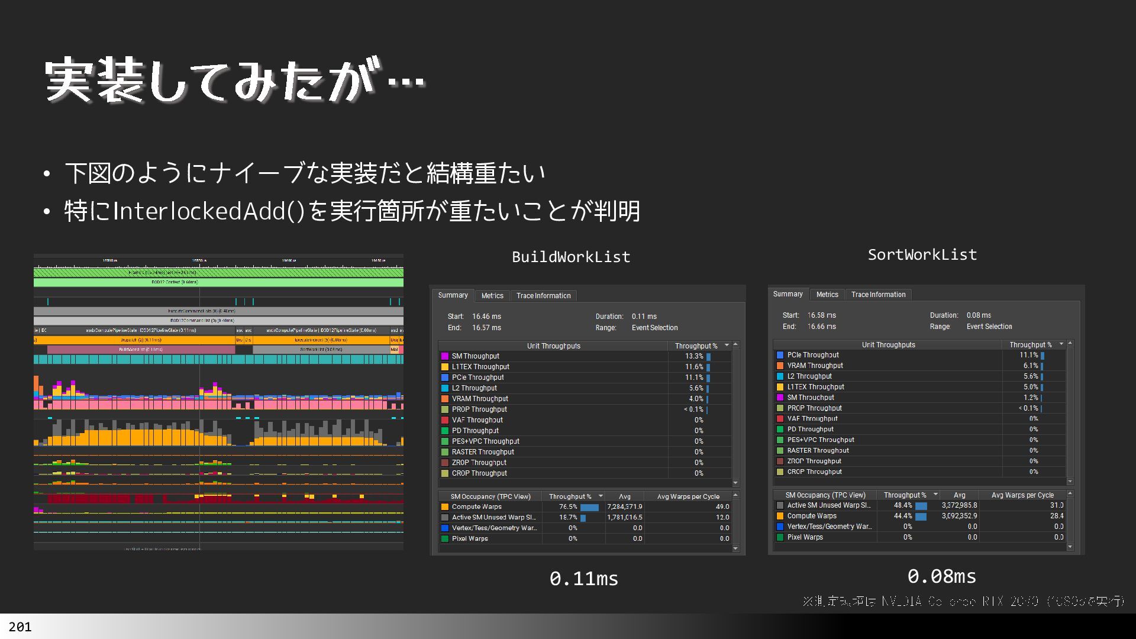Select CROP Throughput row in BuildWorkList panel
The image size is (1136, 639).
(585, 473)
